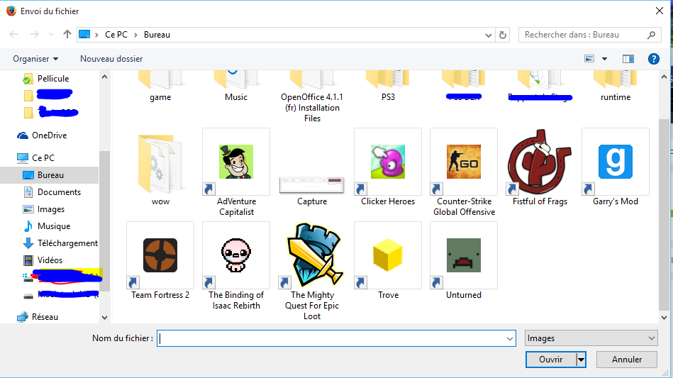
Task: Select the Music folder
Action: pos(236,87)
